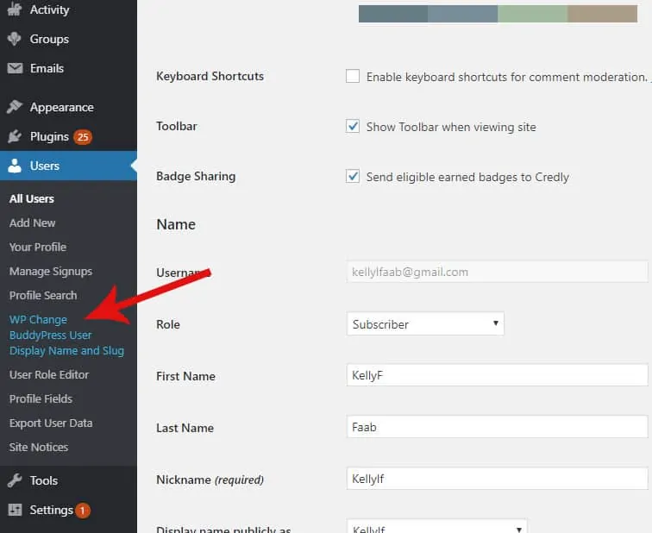Click the Nickname (required) label
This screenshot has height=533, width=652.
pos(210,480)
